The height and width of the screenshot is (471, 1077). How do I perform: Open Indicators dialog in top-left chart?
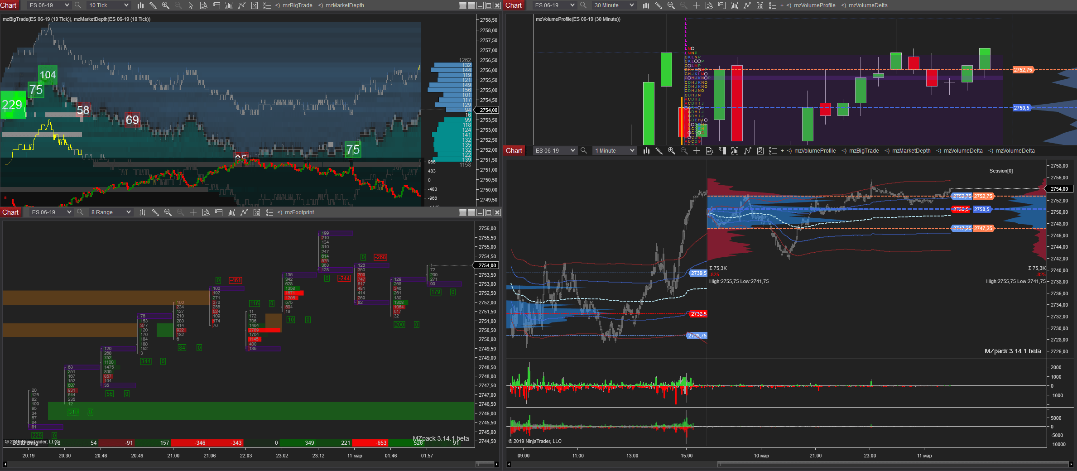pos(241,5)
